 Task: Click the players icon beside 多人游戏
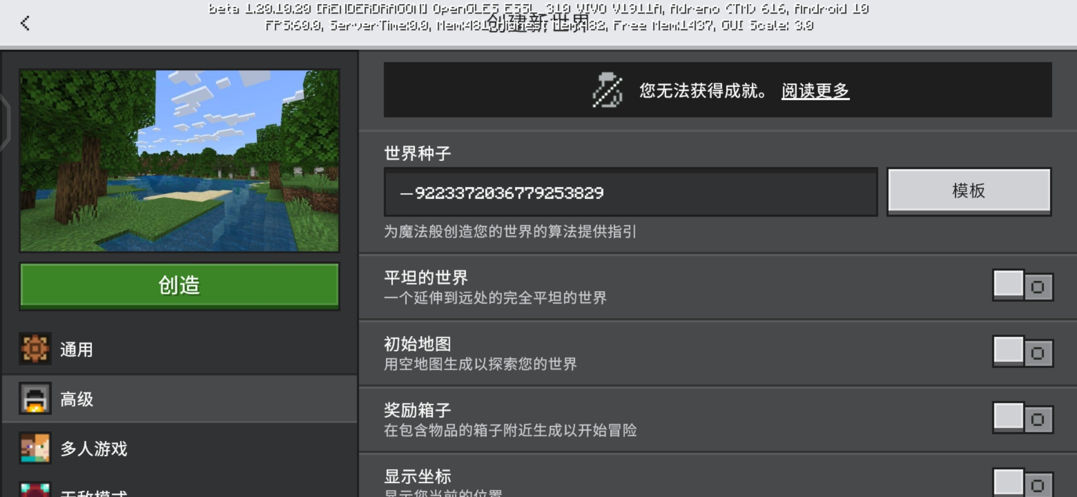coord(35,448)
